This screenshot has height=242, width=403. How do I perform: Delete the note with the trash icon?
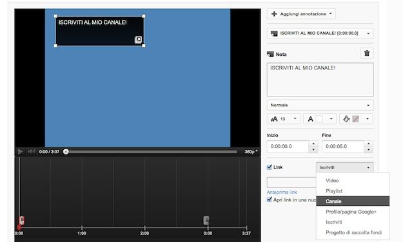367,53
